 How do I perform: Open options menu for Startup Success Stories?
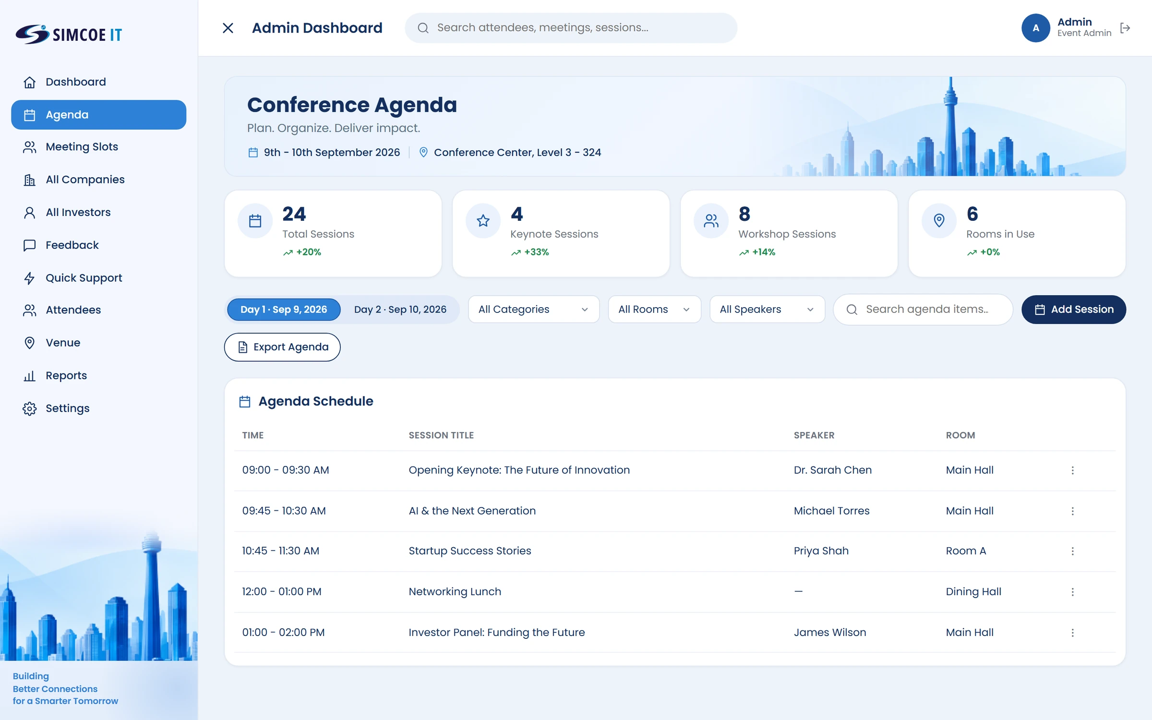point(1072,551)
